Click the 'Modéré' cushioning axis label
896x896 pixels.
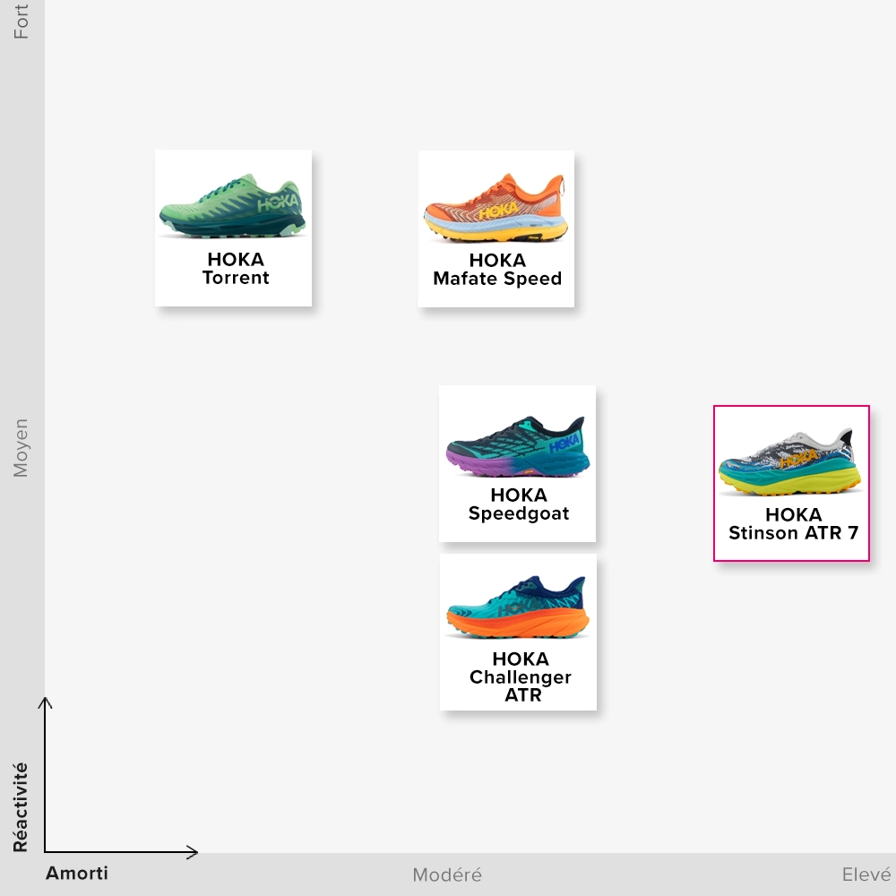tap(447, 874)
